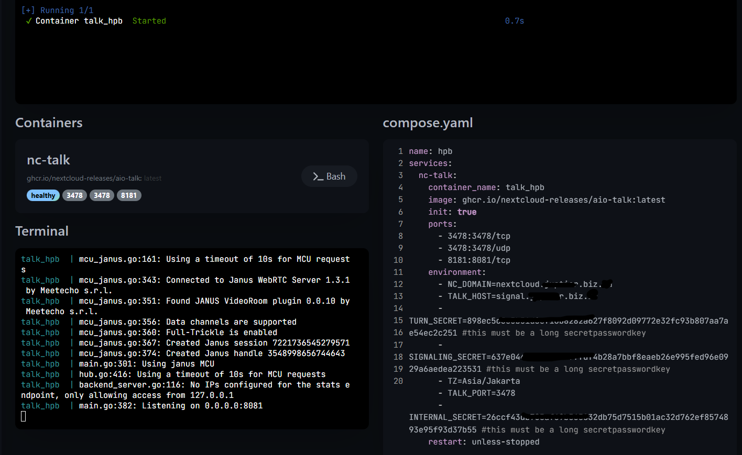Open port 8181 badge link
Image resolution: width=742 pixels, height=455 pixels.
[x=129, y=195]
